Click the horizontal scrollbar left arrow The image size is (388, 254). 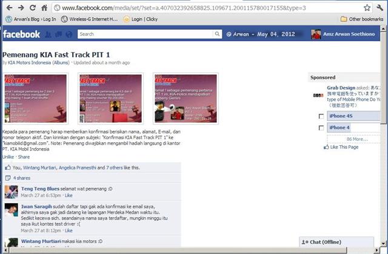click(x=5, y=250)
